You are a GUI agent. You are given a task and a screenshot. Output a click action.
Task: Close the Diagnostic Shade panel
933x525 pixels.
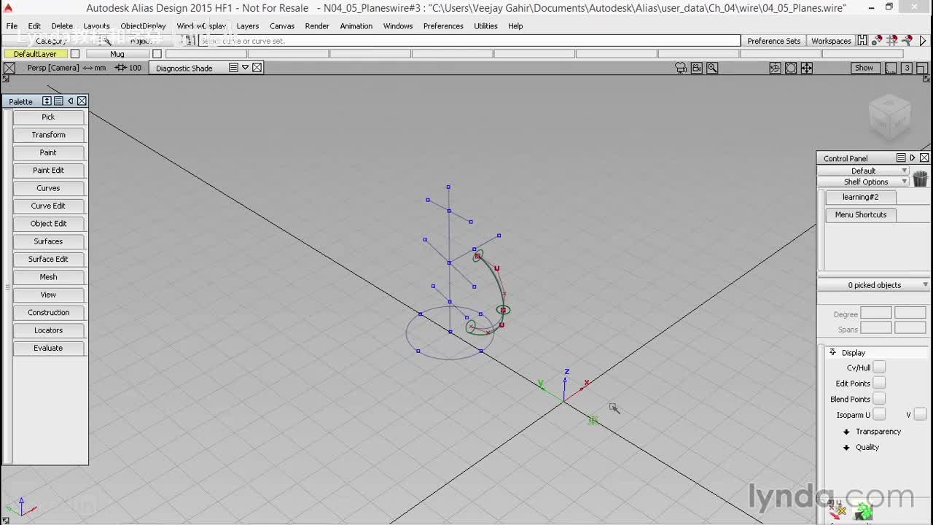pyautogui.click(x=257, y=68)
